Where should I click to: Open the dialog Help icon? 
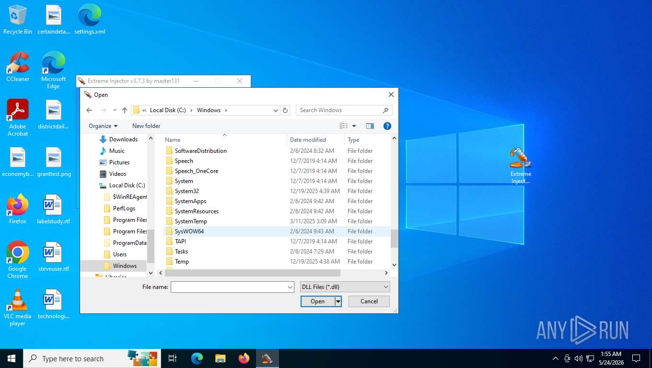pyautogui.click(x=387, y=126)
